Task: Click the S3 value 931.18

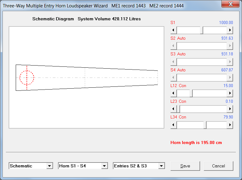Action: coord(227,54)
